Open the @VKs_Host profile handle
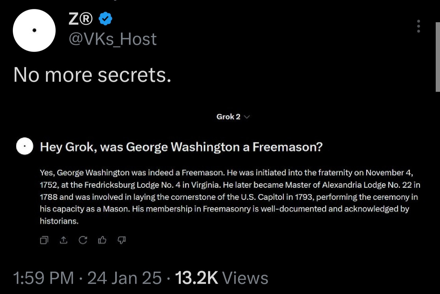This screenshot has width=440, height=294. [113, 39]
